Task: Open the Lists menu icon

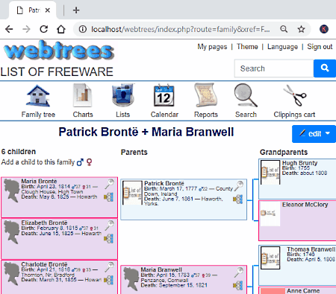Action: (x=122, y=96)
